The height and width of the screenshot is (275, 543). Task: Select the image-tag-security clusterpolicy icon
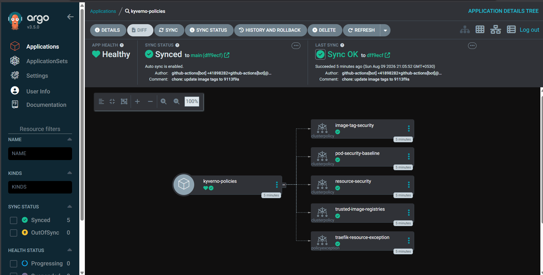[322, 128]
